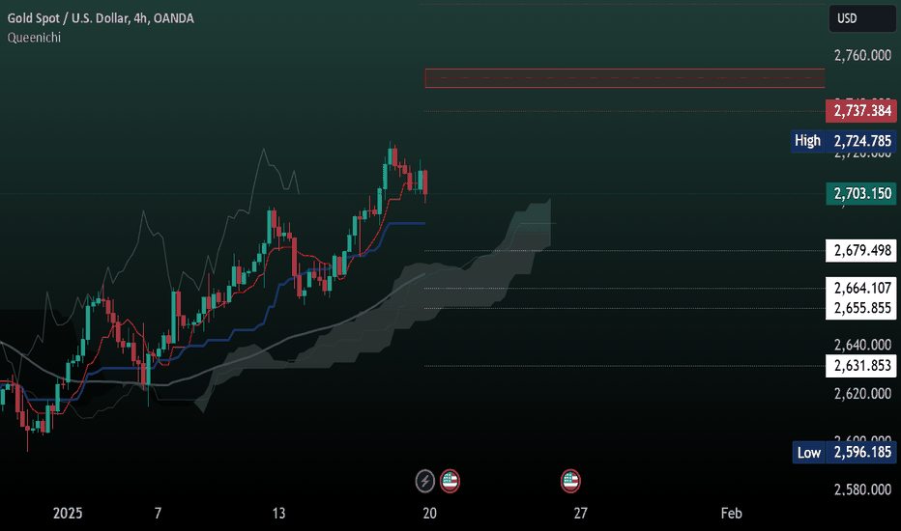
Task: Click the red 2,737.384 price label
Action: tap(860, 111)
